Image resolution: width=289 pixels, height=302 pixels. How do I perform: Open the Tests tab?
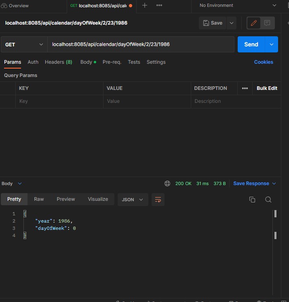(x=134, y=62)
